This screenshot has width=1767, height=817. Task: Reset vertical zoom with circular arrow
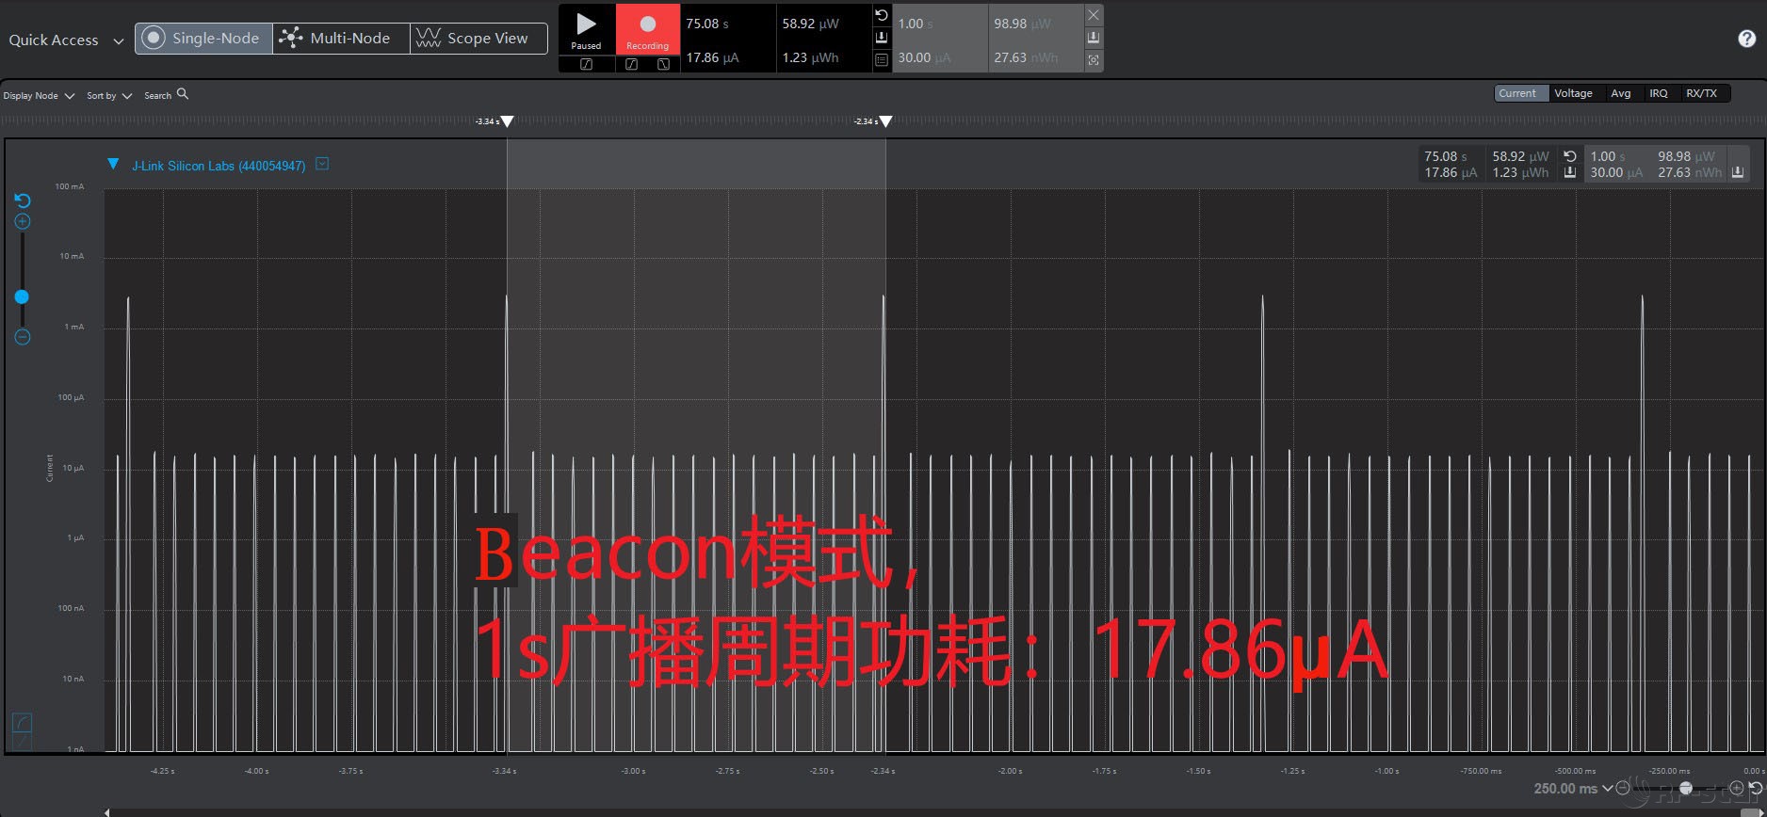23,200
